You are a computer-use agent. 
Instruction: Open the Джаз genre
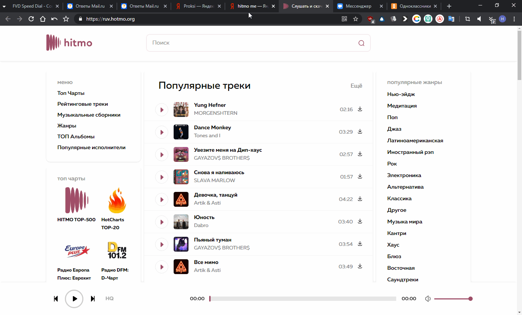(x=394, y=129)
